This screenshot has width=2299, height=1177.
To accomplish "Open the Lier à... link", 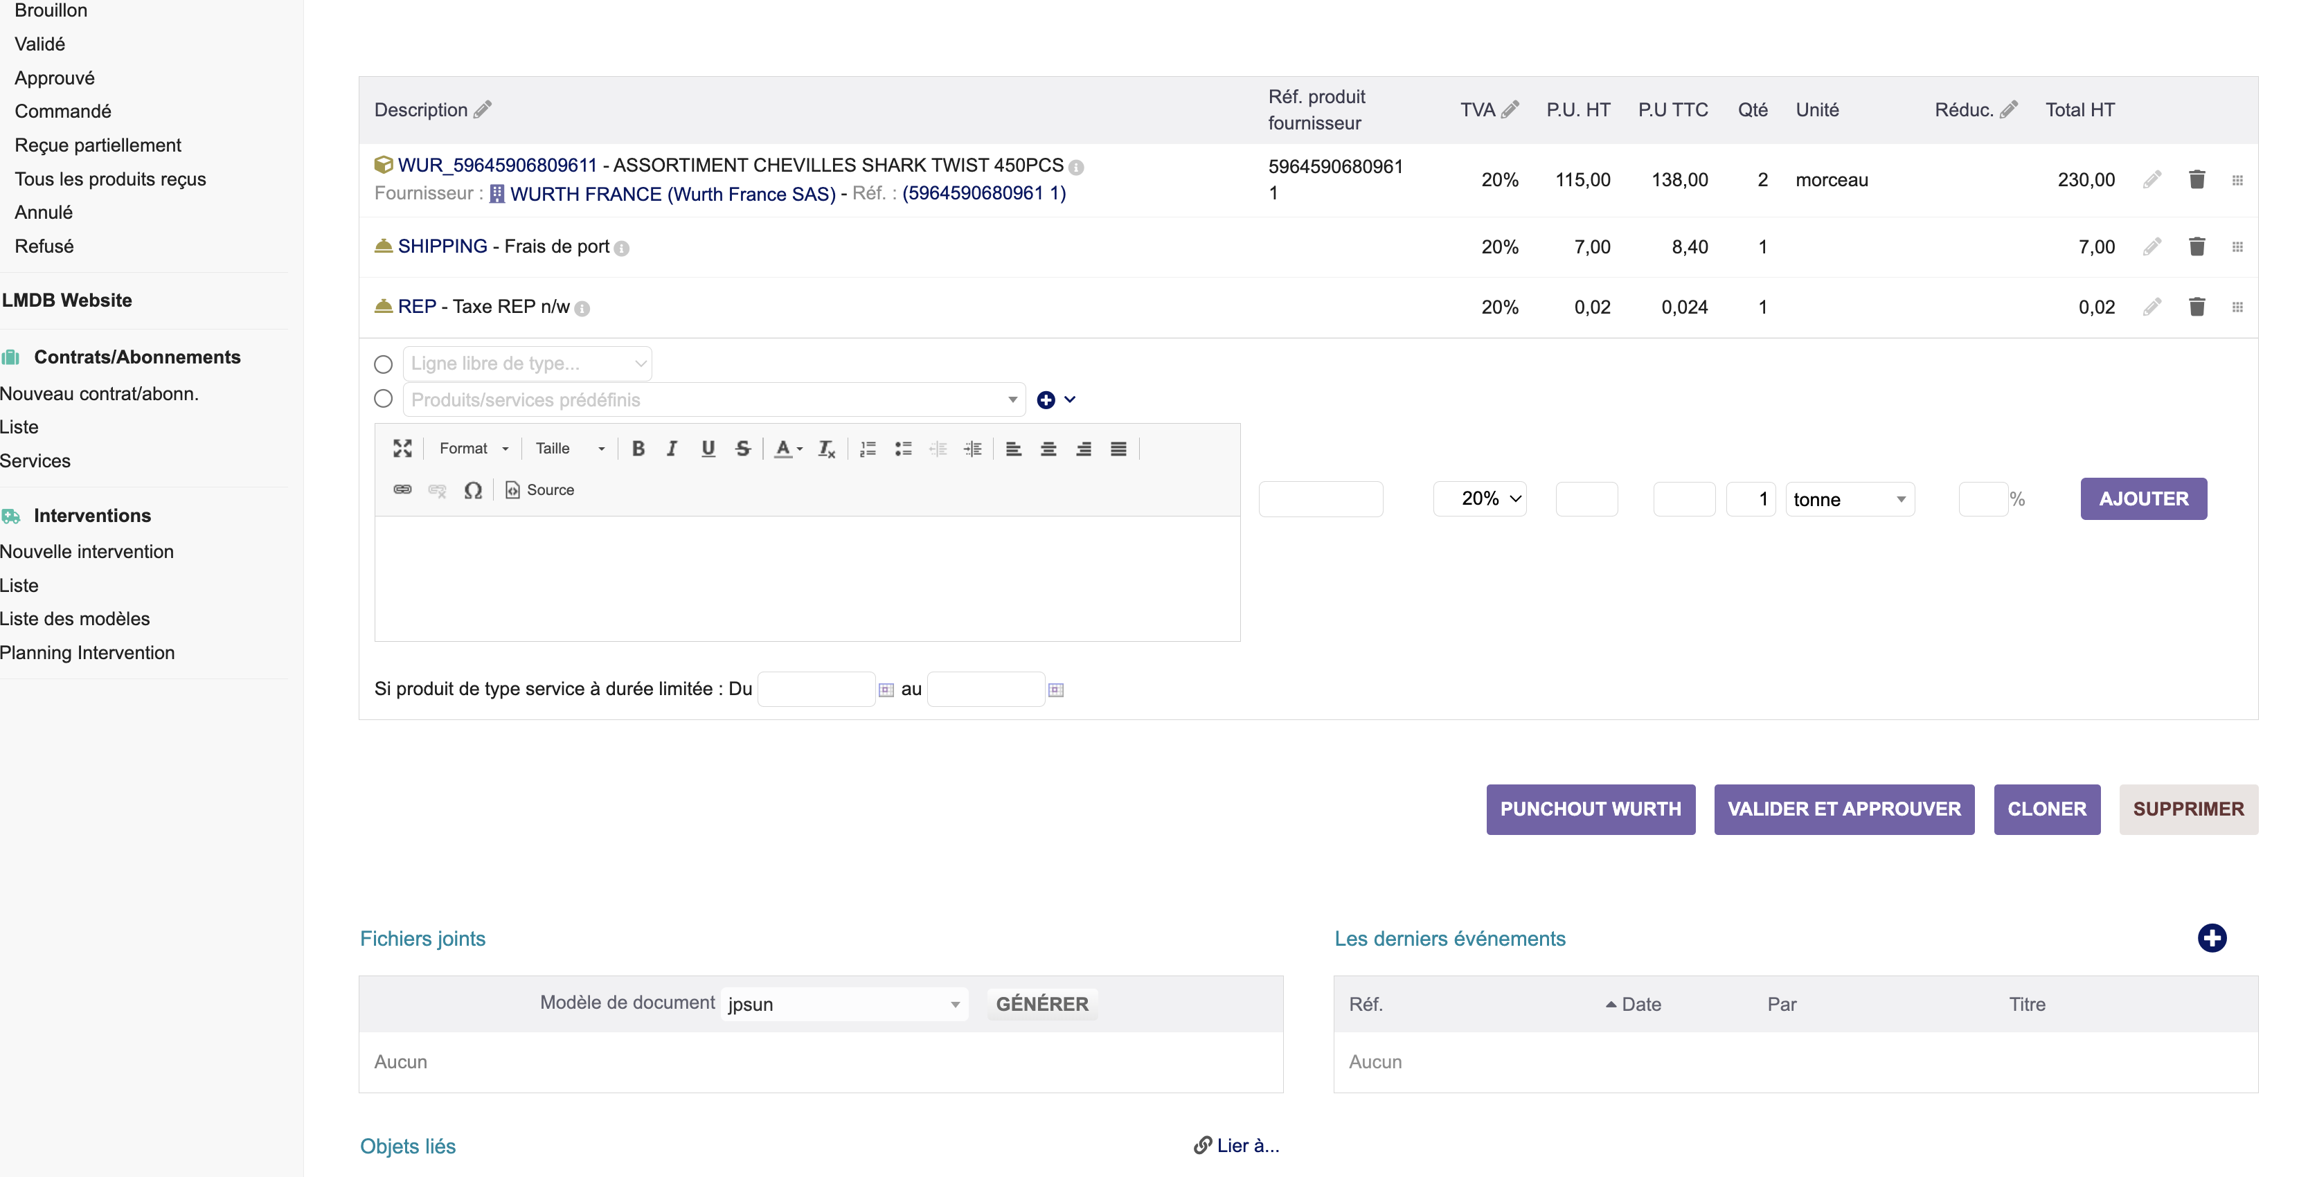I will click(1236, 1146).
